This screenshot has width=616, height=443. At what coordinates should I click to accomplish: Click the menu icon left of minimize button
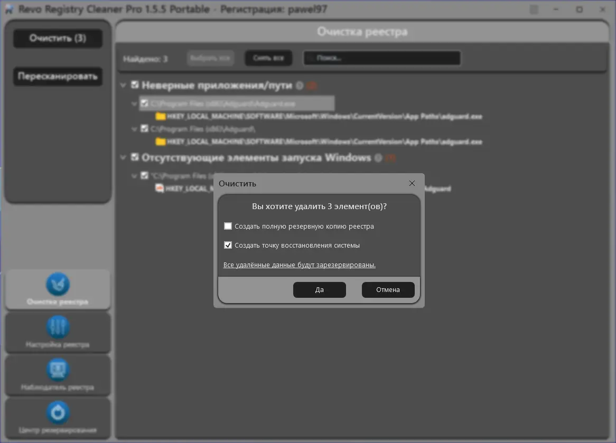pos(534,10)
